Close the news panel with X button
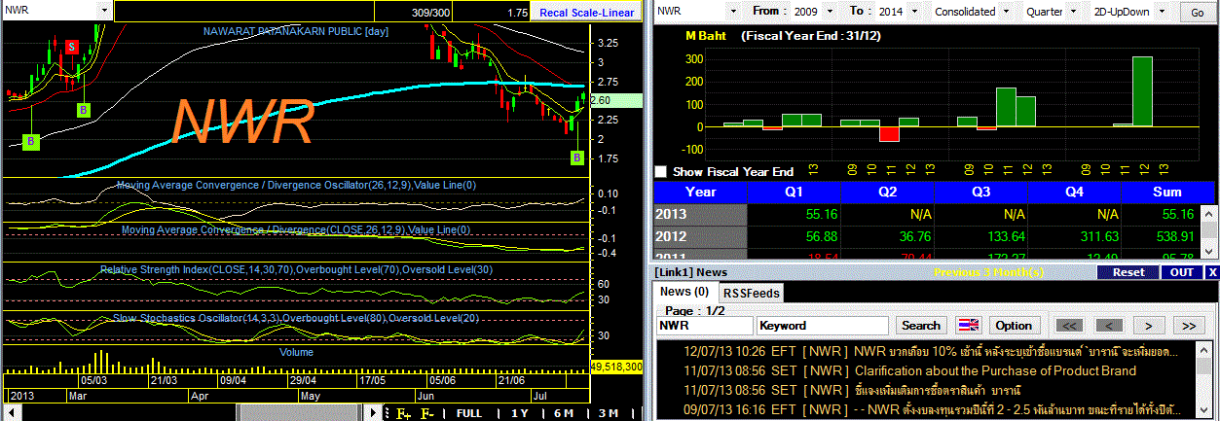This screenshot has width=1220, height=421. point(1212,272)
